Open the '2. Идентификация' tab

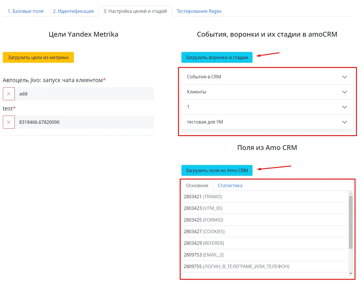pyautogui.click(x=73, y=11)
